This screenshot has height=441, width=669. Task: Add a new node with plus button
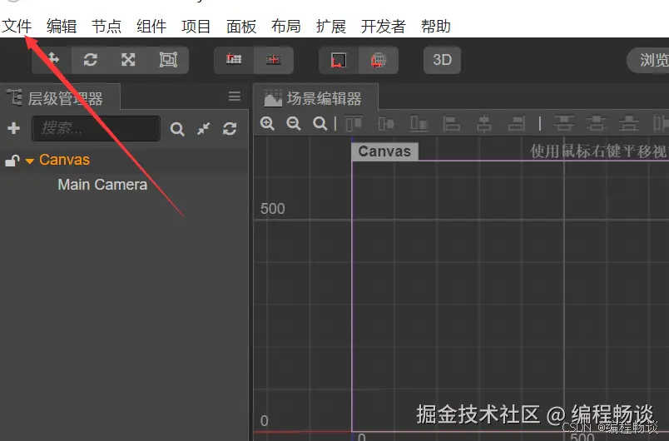[x=13, y=128]
